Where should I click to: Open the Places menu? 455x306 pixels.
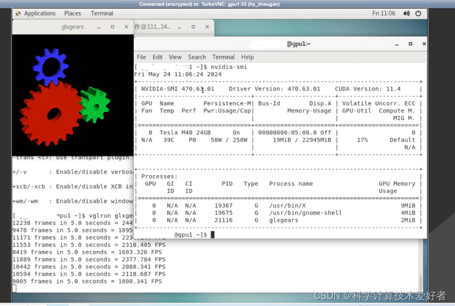pyautogui.click(x=73, y=13)
